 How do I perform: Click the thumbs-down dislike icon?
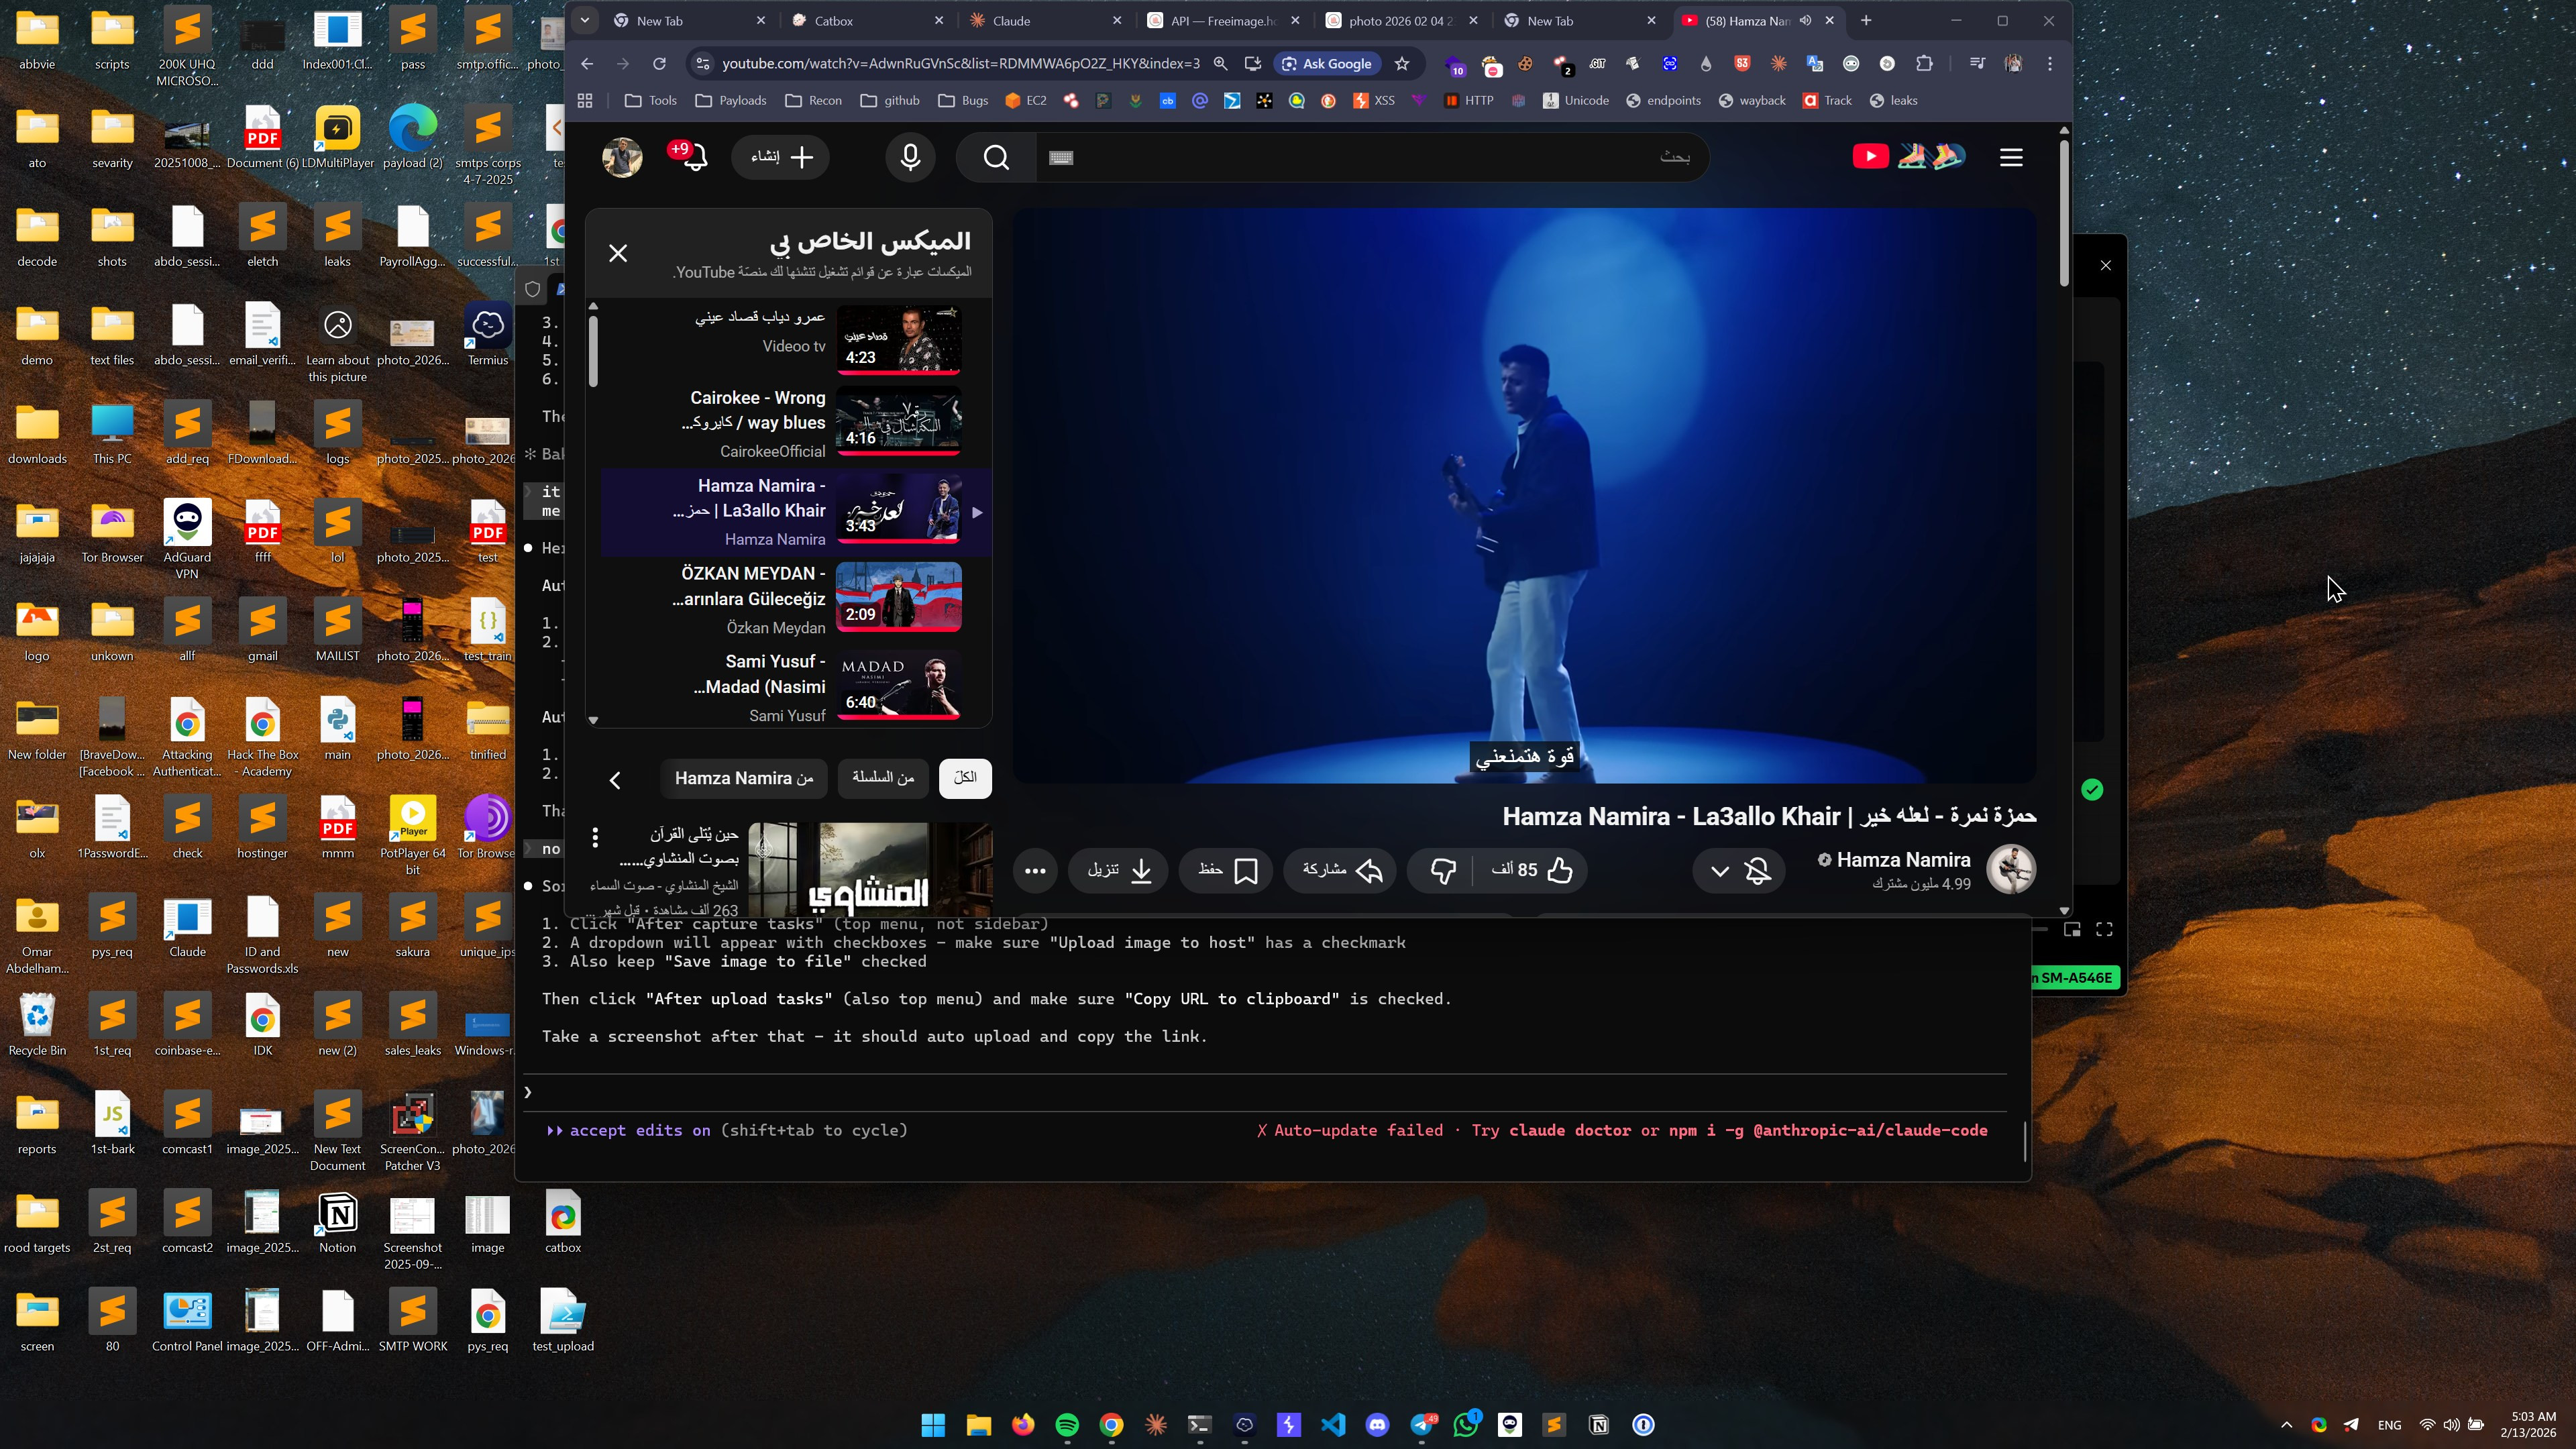[1442, 871]
